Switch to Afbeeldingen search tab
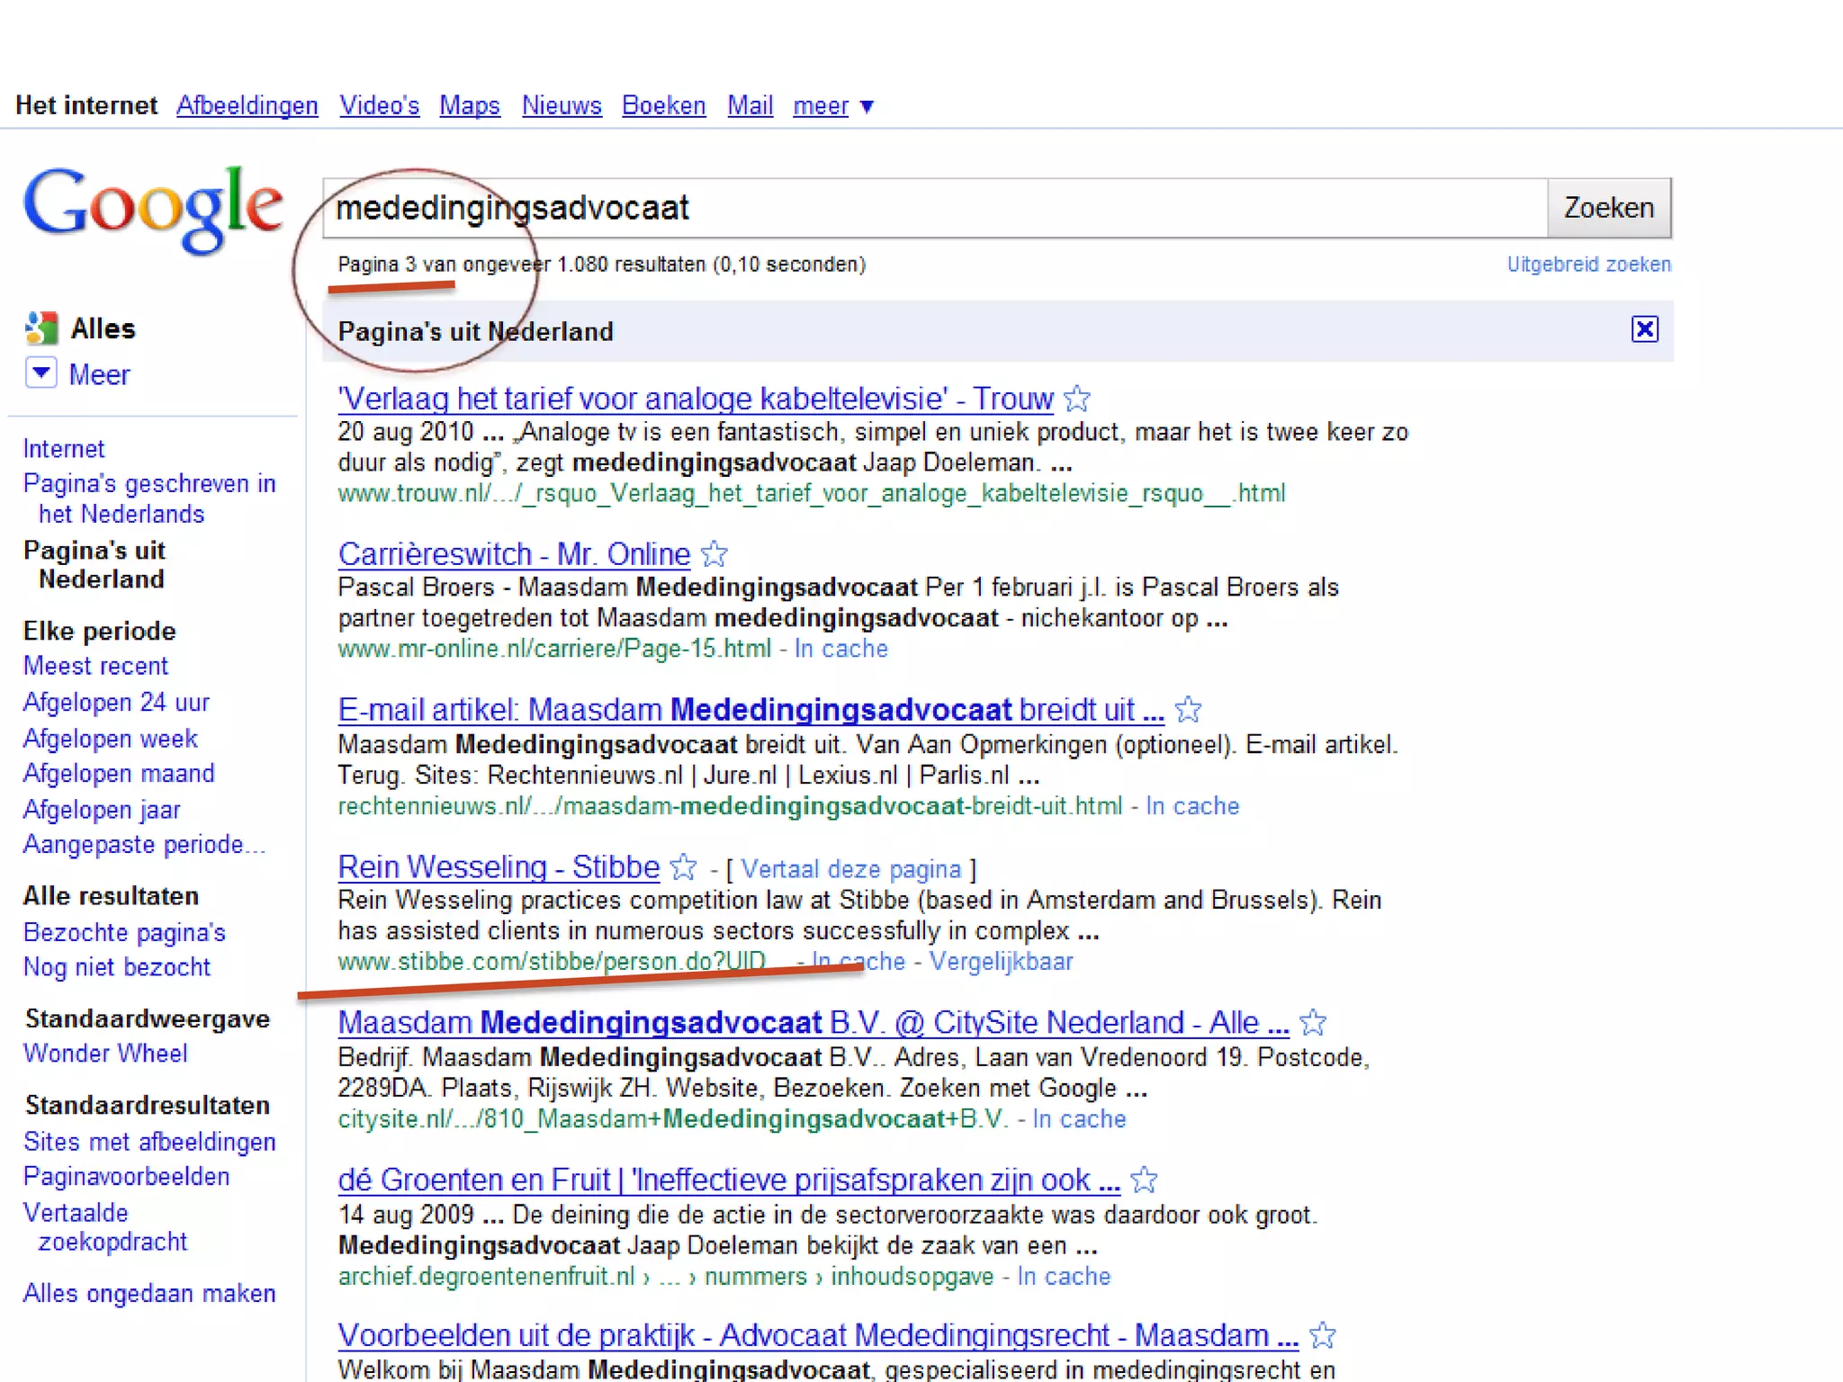Image resolution: width=1843 pixels, height=1382 pixels. tap(247, 106)
